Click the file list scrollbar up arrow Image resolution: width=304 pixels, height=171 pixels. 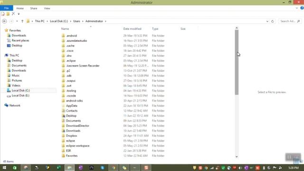237,28
